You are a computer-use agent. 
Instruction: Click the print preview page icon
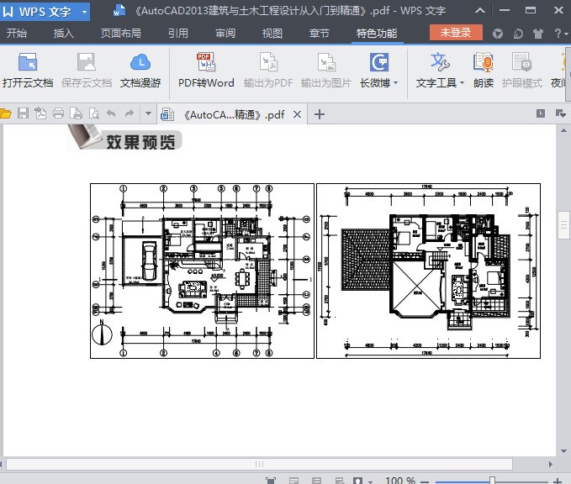[x=77, y=113]
